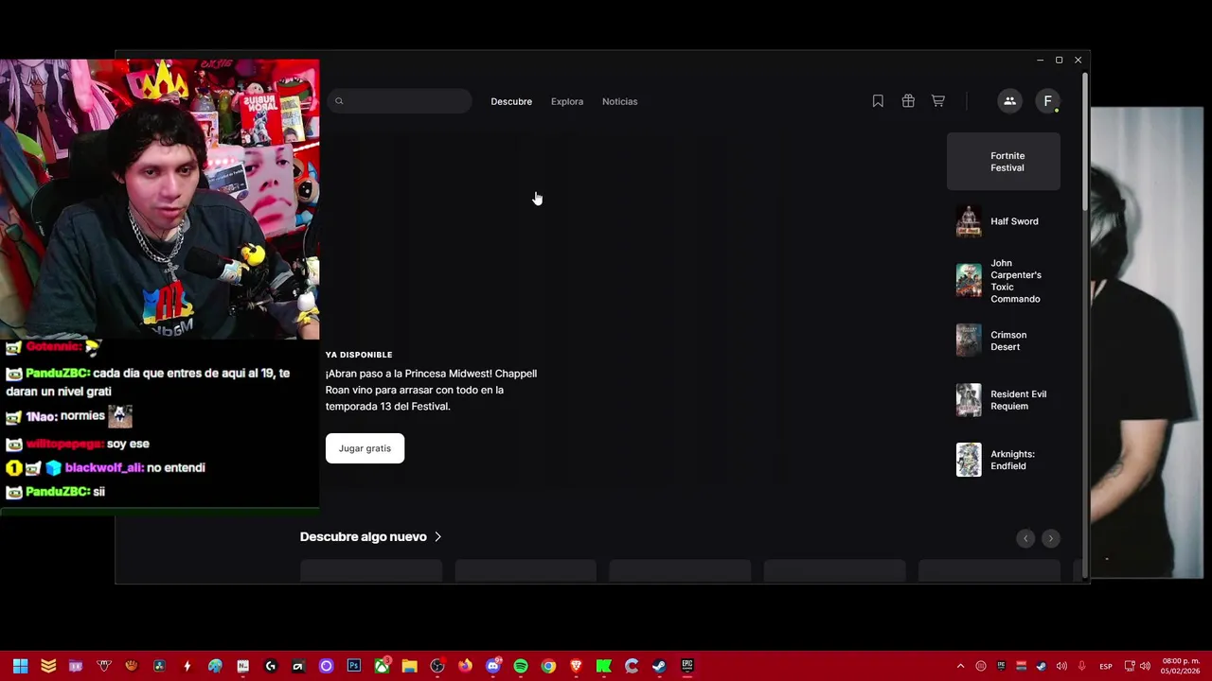Open Brave browser from the taskbar
This screenshot has width=1212, height=681.
click(576, 666)
